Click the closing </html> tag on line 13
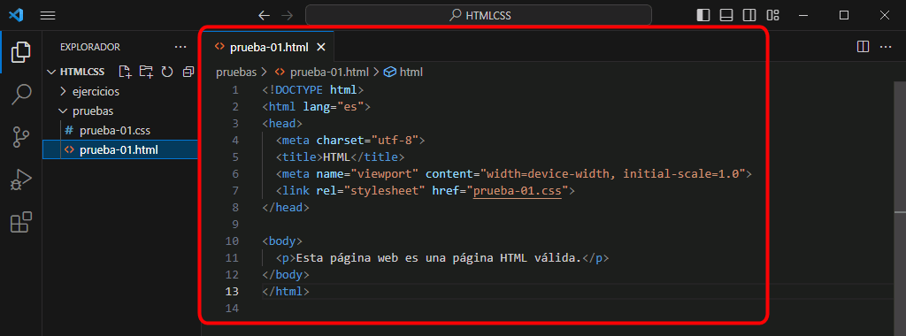This screenshot has width=906, height=336. (x=286, y=292)
